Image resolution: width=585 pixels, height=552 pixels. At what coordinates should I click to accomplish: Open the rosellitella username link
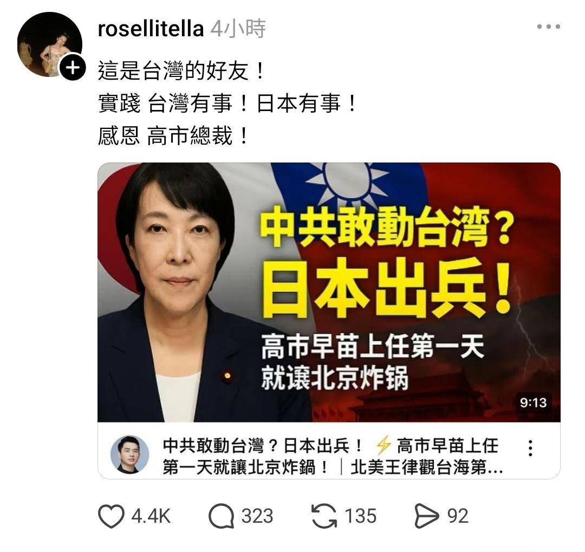coord(151,29)
